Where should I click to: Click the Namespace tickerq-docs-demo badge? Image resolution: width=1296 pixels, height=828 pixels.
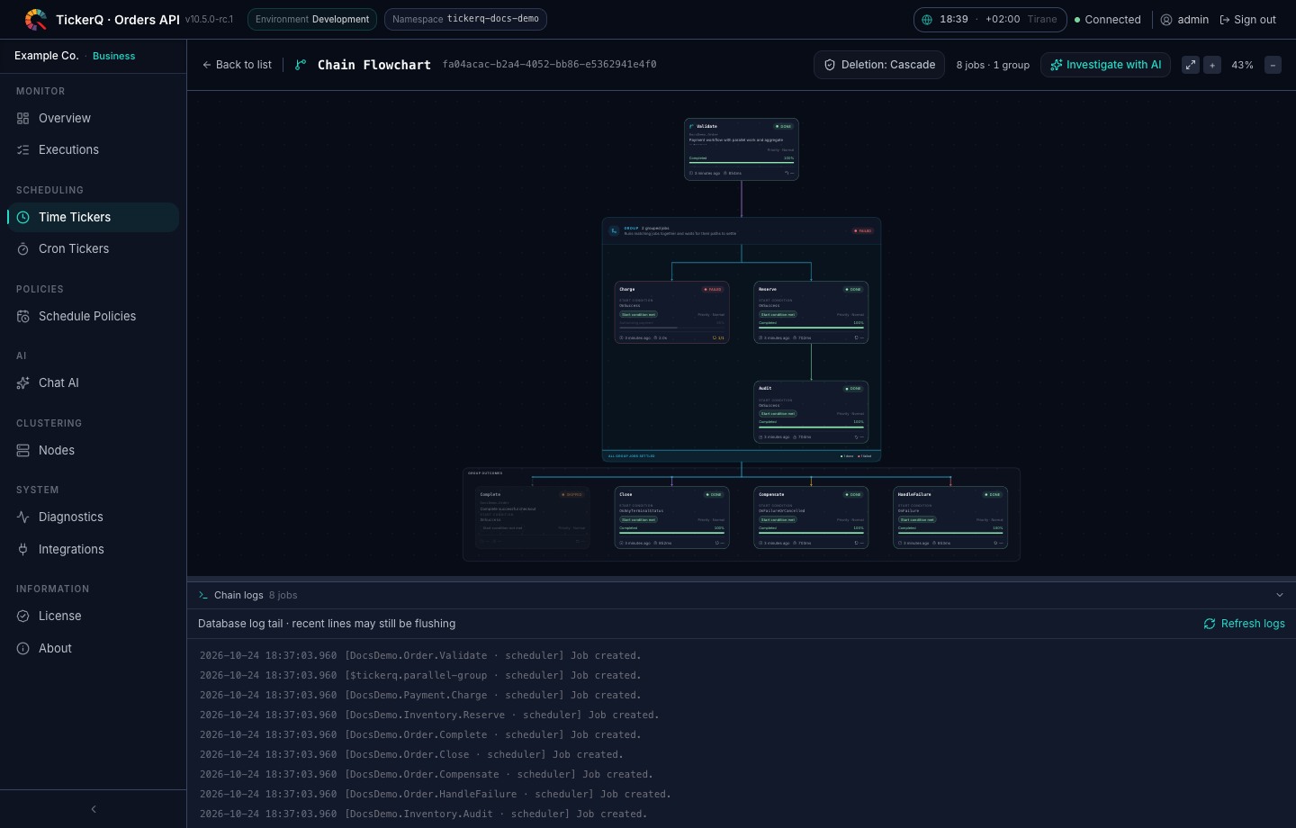(x=465, y=19)
